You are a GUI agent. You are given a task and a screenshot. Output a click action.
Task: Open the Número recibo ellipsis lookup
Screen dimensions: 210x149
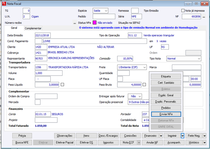(x=75, y=23)
